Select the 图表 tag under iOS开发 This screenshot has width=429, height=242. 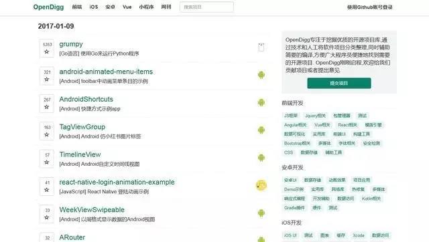point(324,235)
